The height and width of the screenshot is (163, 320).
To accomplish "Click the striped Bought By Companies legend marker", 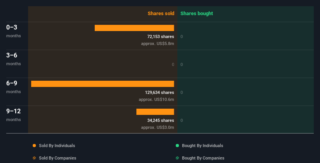I will click(177, 158).
